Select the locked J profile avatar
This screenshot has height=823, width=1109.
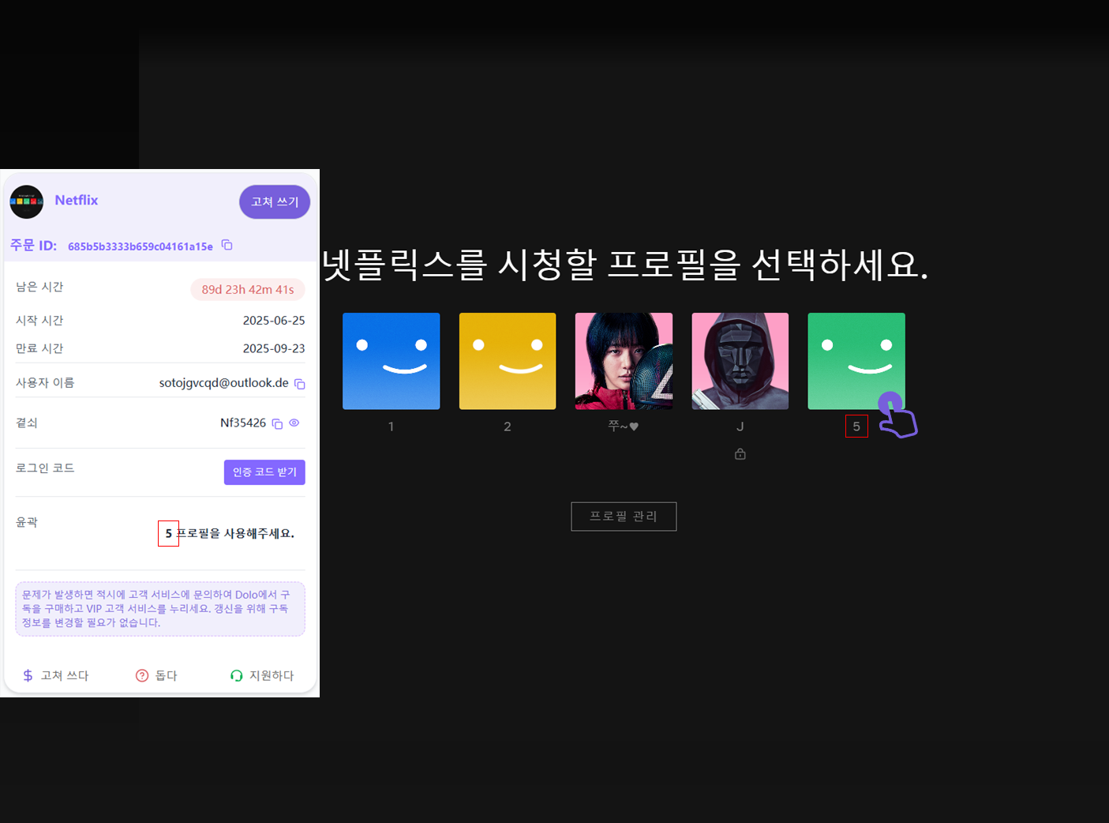point(740,361)
